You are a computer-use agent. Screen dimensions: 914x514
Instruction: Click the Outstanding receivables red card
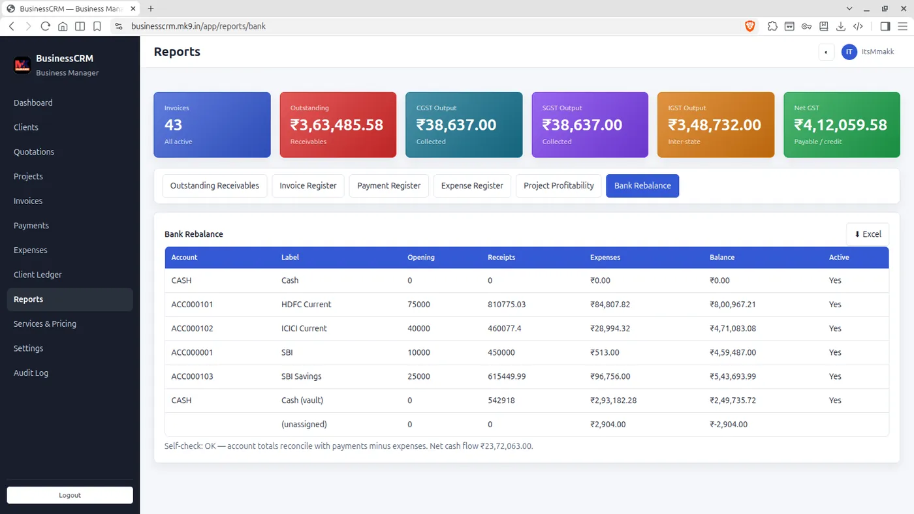click(338, 125)
